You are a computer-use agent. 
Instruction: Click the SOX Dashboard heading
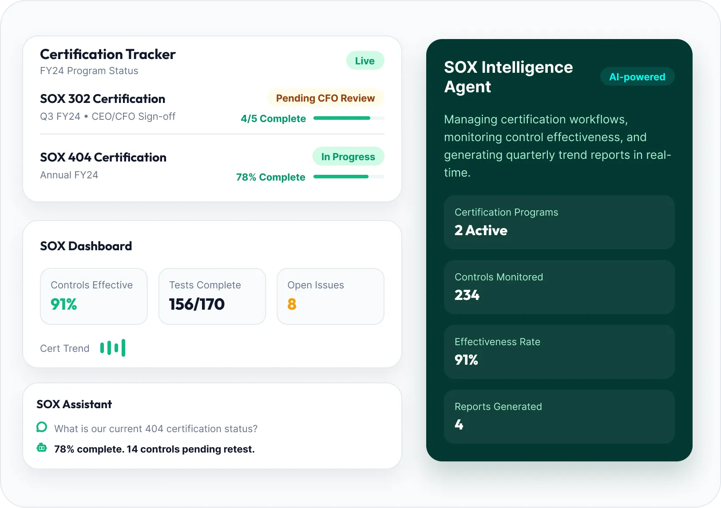(86, 246)
